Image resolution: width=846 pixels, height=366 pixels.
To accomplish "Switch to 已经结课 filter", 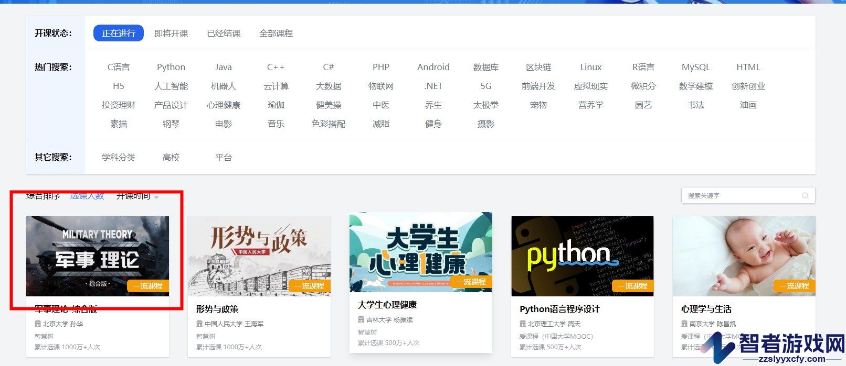I will pos(224,33).
